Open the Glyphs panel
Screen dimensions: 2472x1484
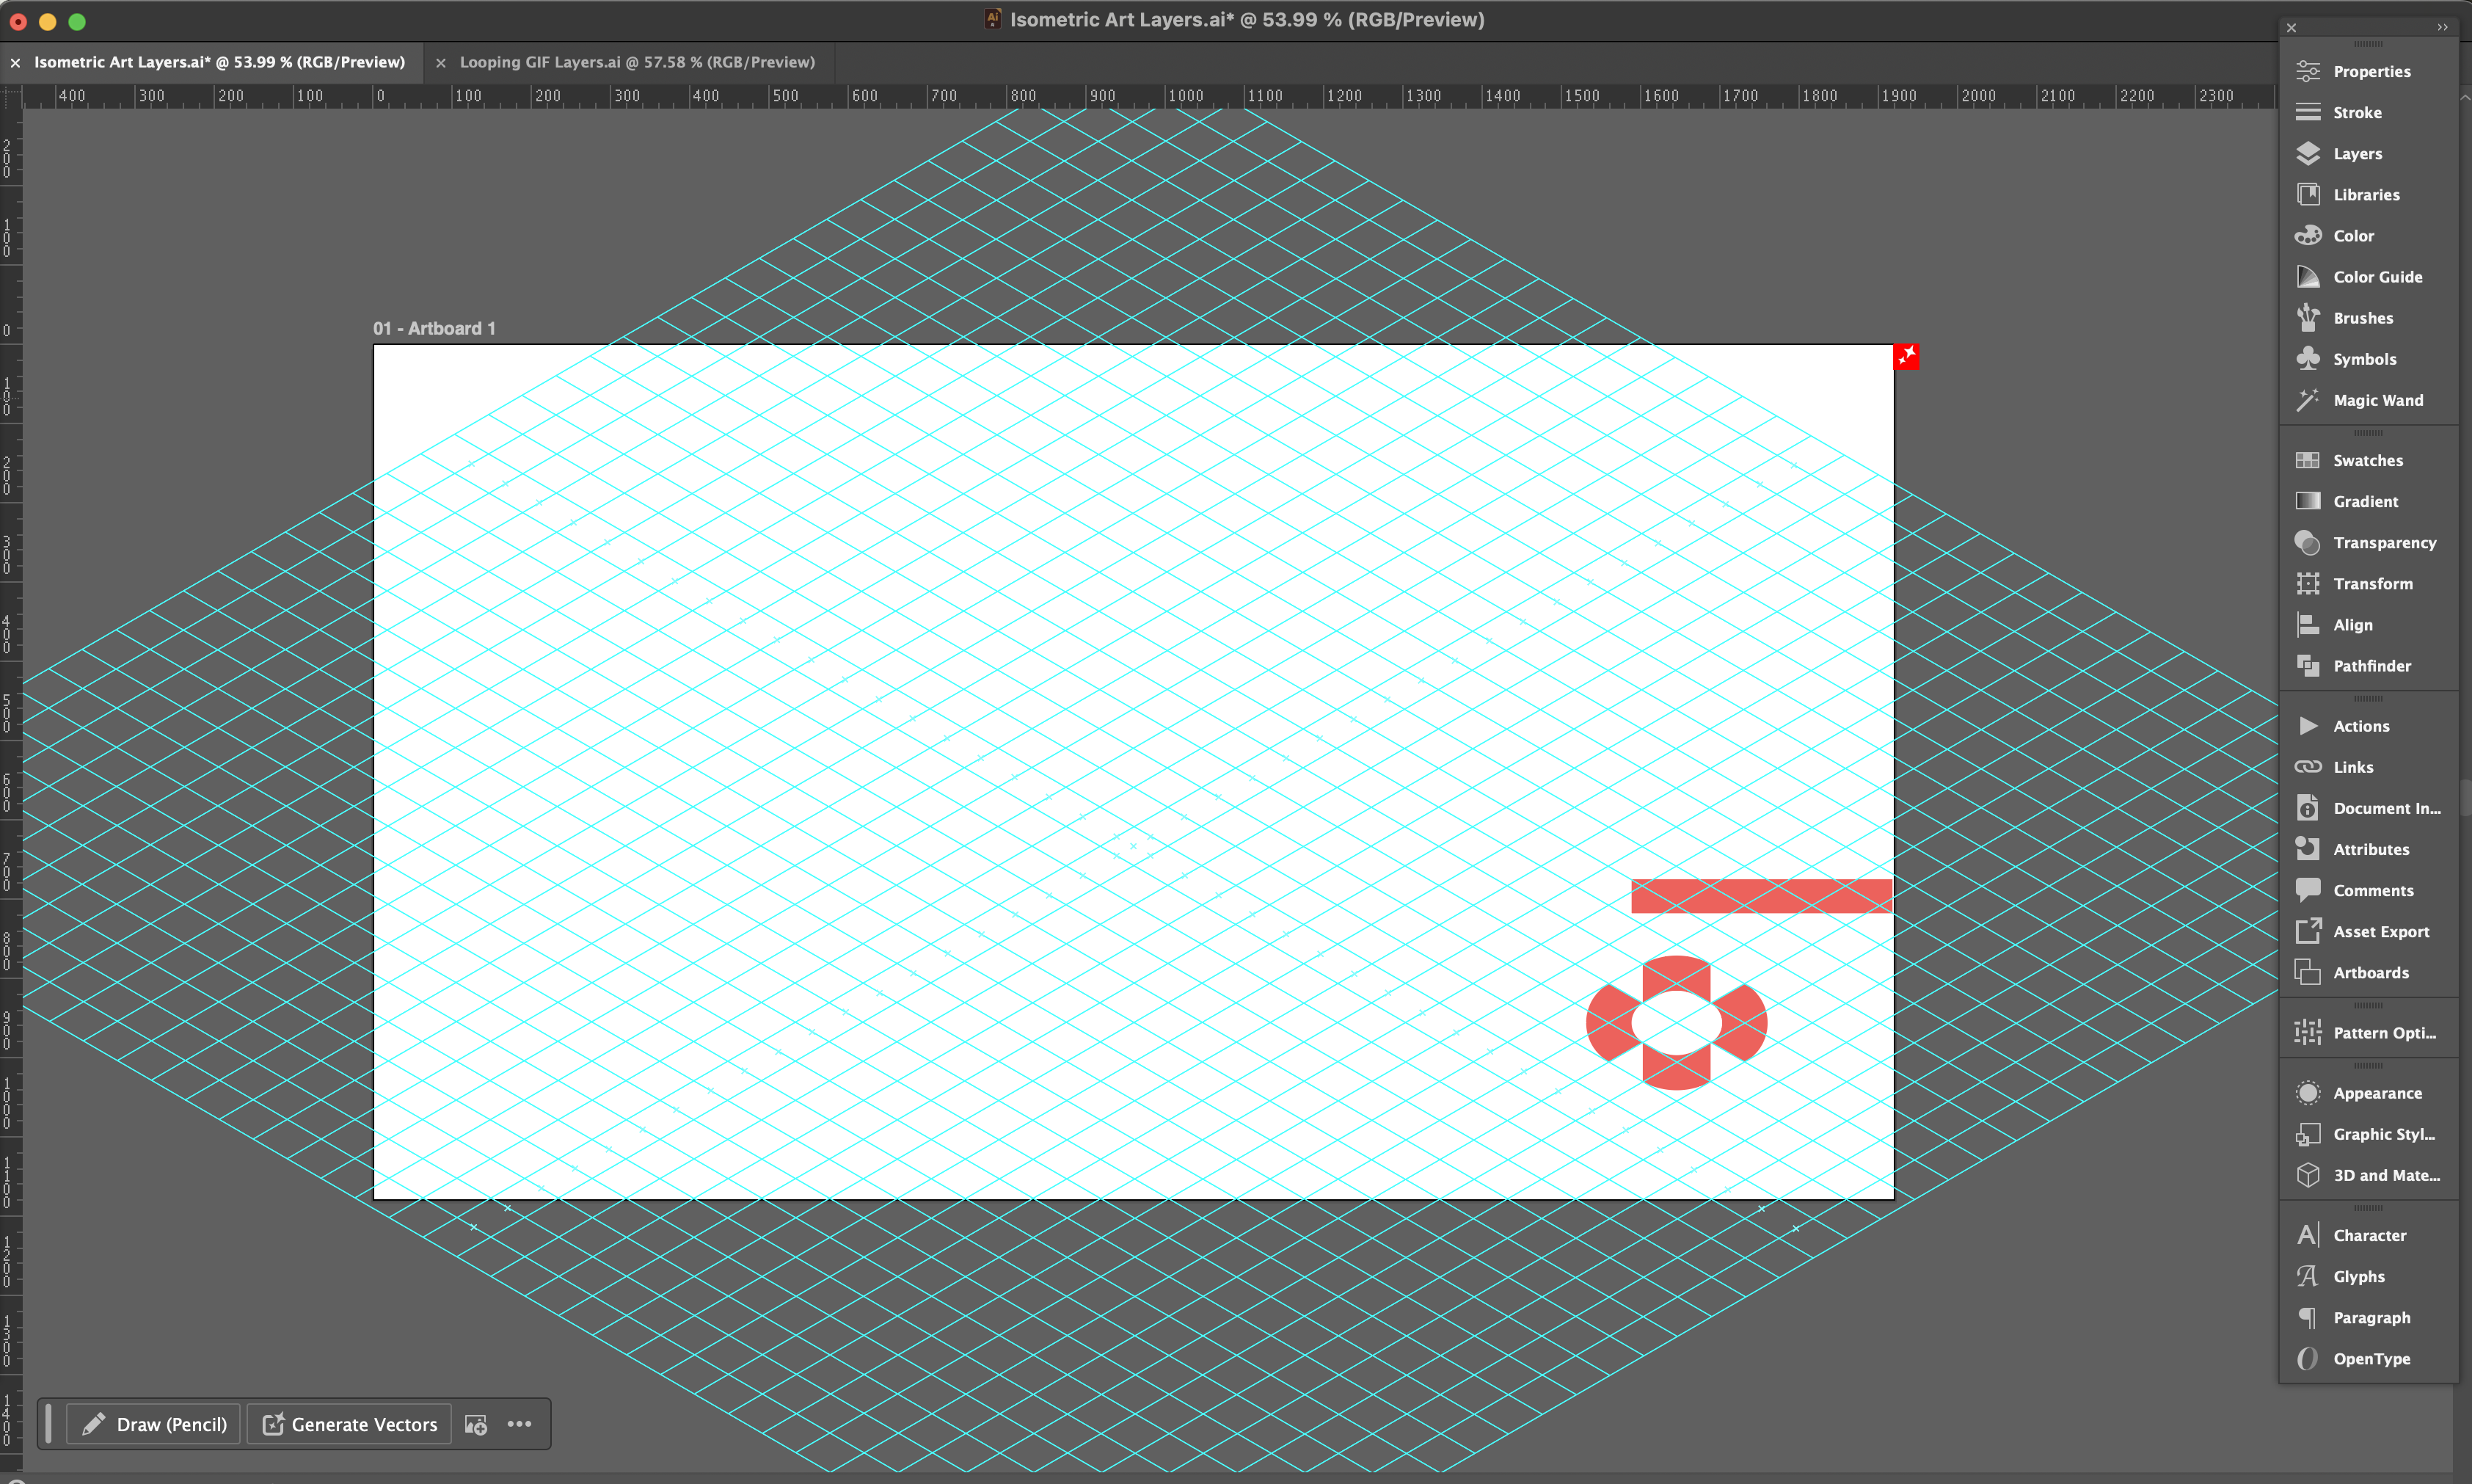2358,1276
